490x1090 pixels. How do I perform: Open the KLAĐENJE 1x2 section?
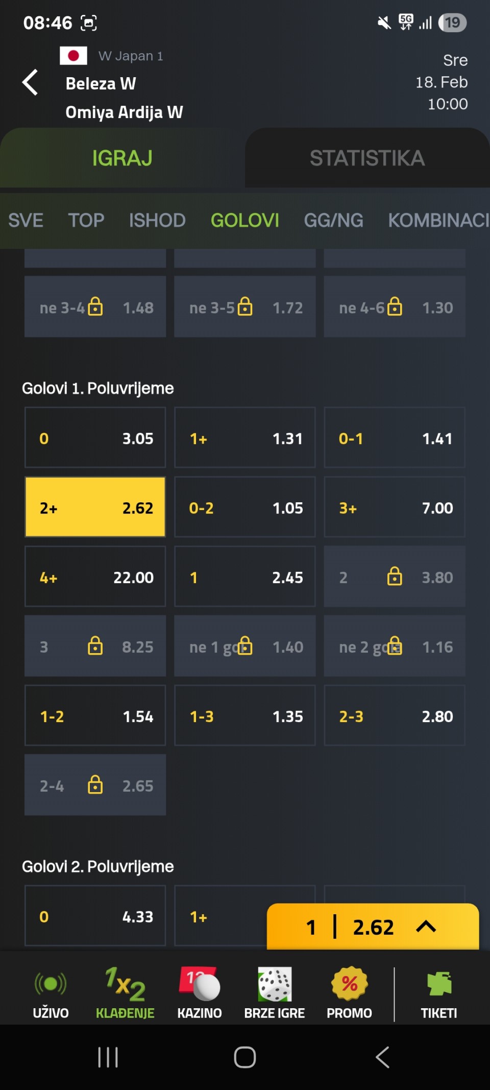point(125,993)
